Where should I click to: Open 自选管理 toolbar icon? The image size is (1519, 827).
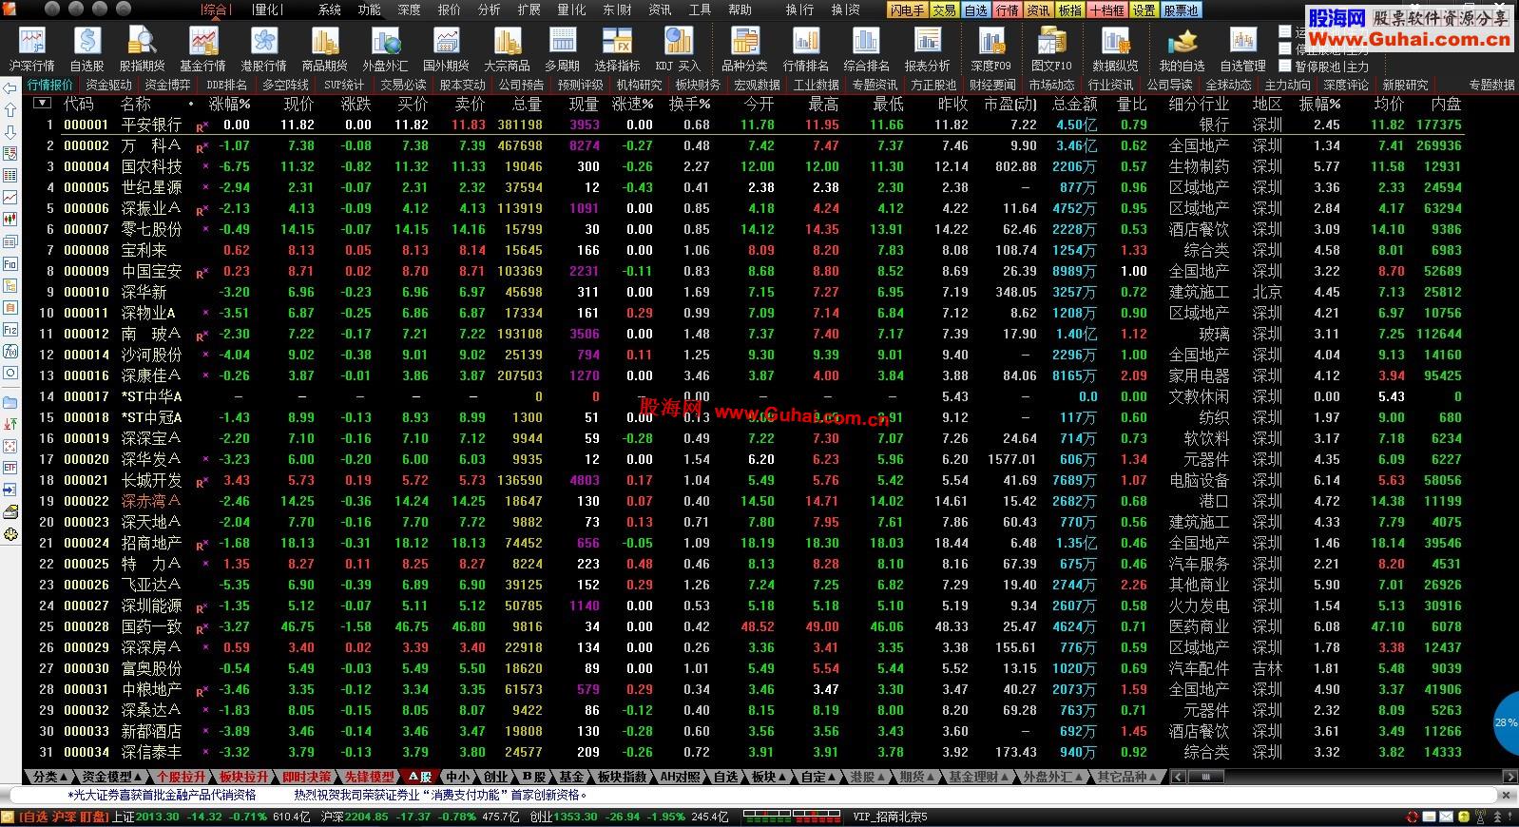pyautogui.click(x=1242, y=49)
